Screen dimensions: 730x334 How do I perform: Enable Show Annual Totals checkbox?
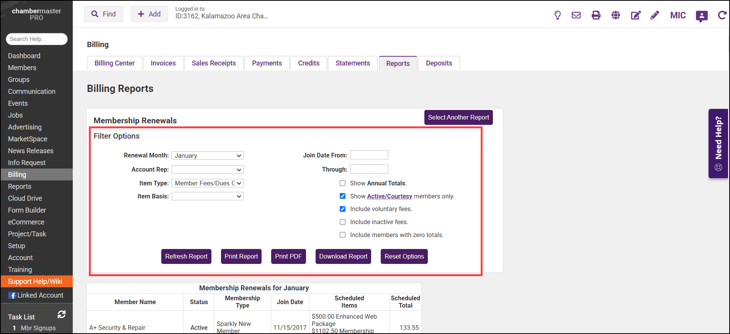[342, 183]
